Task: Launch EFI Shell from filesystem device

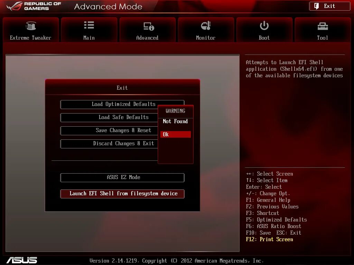Action: [x=122, y=194]
